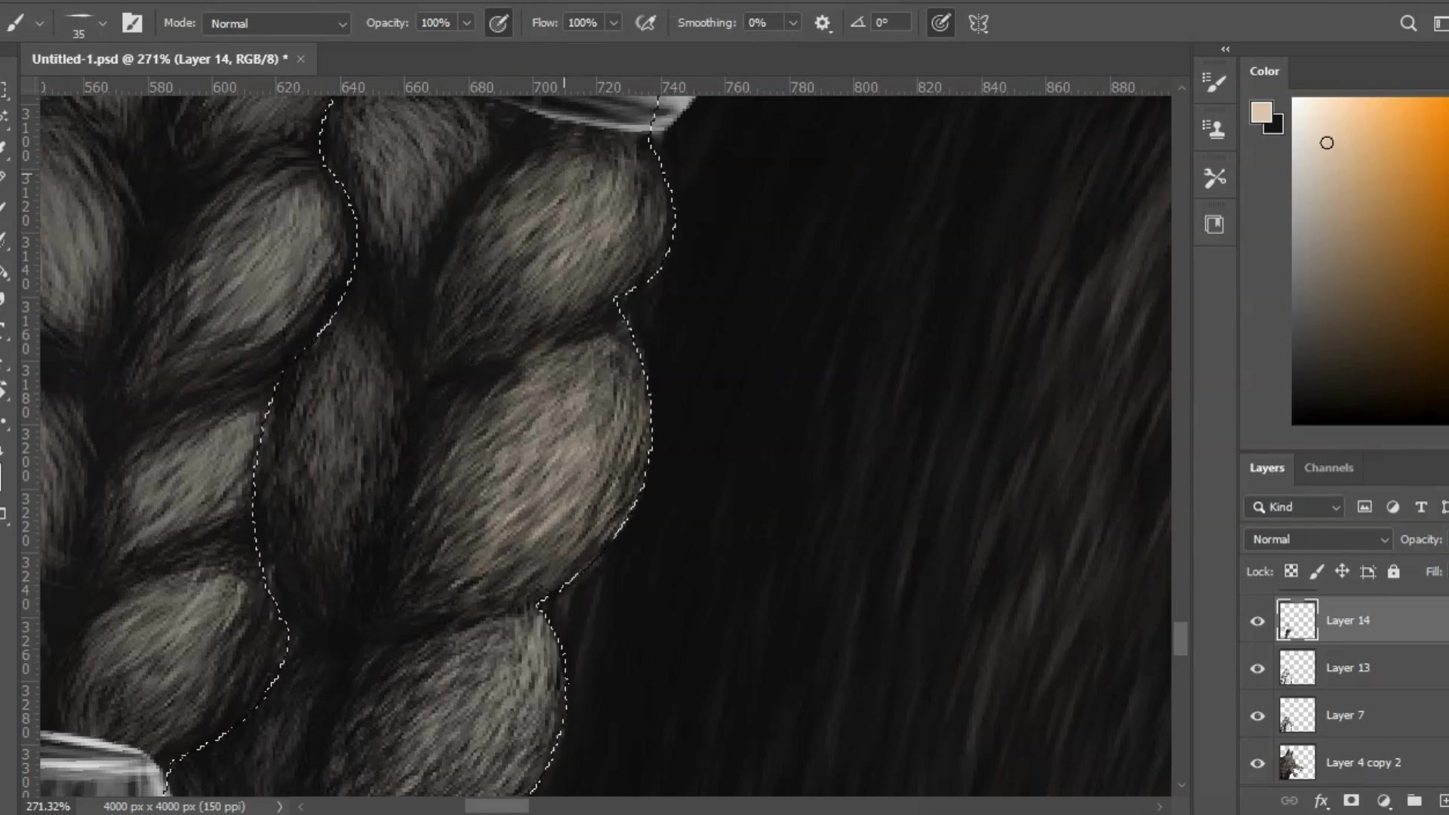Screen dimensions: 1449x815
Task: Hide Layer 7 visibility
Action: pyautogui.click(x=1257, y=716)
